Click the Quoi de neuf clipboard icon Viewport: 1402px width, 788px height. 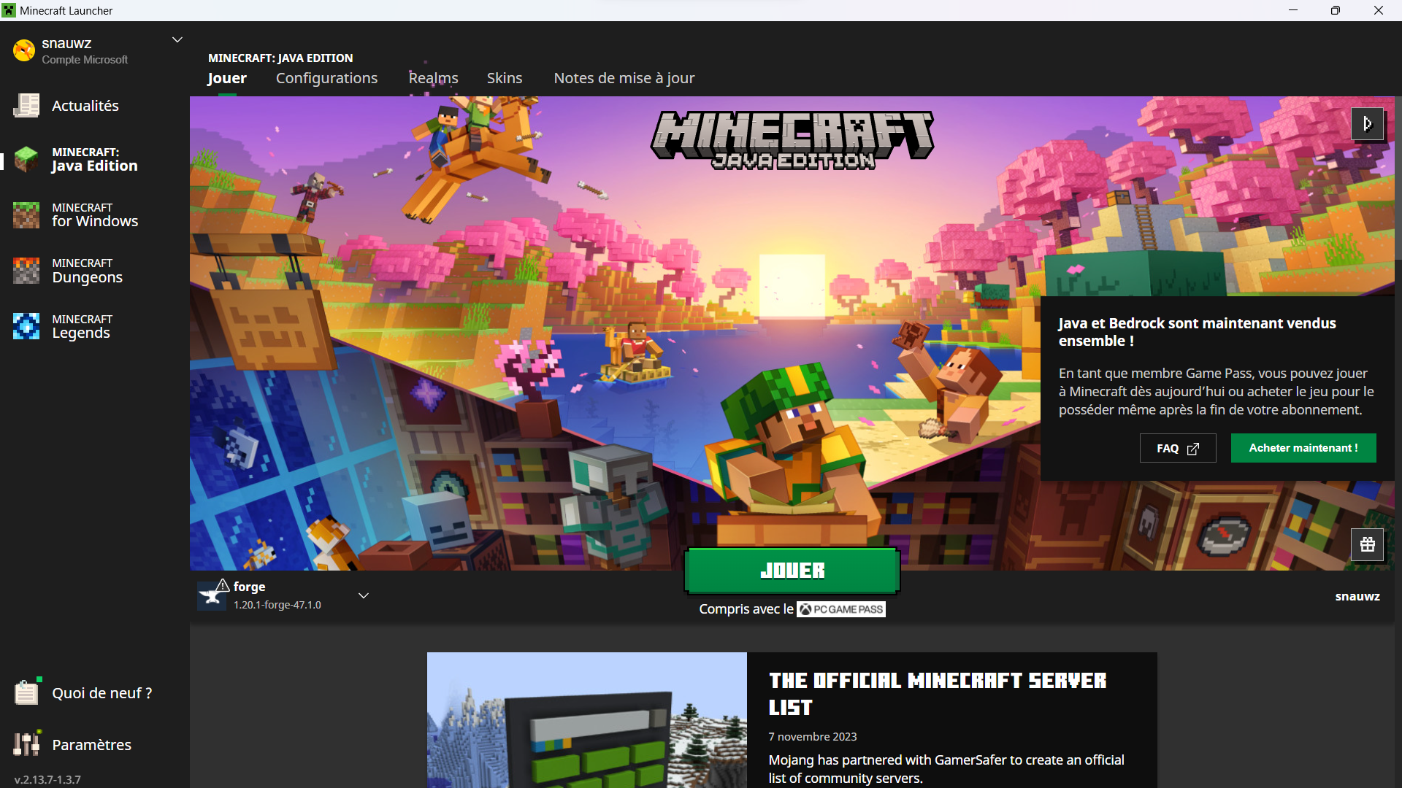26,692
